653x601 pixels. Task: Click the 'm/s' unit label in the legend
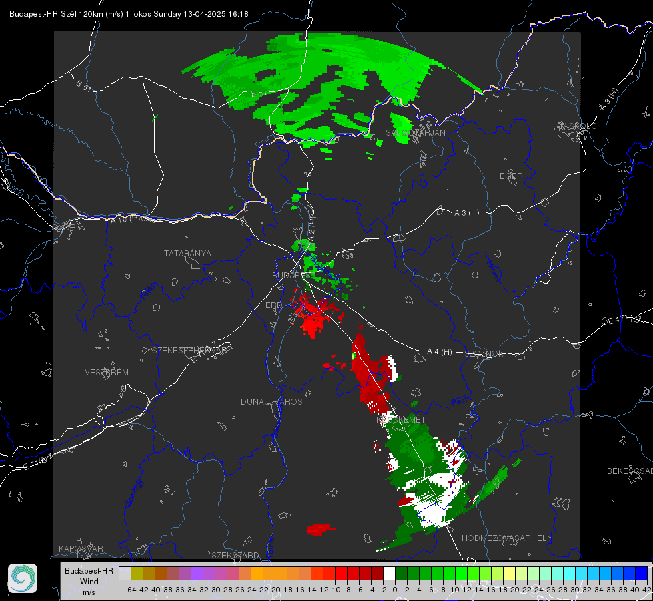click(x=89, y=592)
